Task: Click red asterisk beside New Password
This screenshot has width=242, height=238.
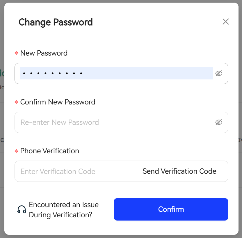Action: pos(16,54)
